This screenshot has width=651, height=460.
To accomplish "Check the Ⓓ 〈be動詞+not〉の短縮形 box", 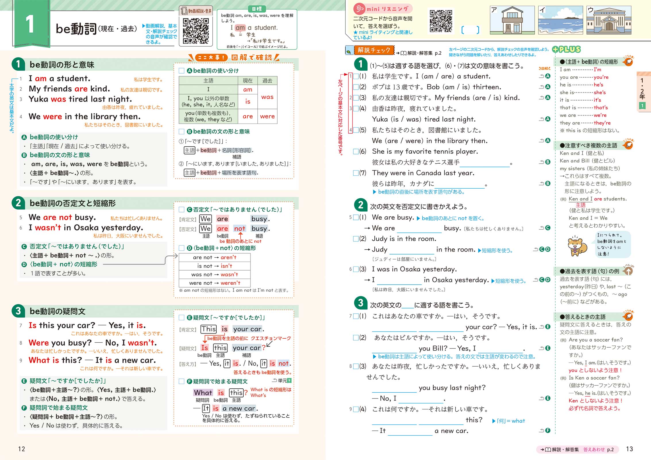I will coord(182,248).
